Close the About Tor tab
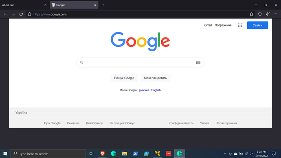This screenshot has height=158, width=281. pyautogui.click(x=45, y=5)
